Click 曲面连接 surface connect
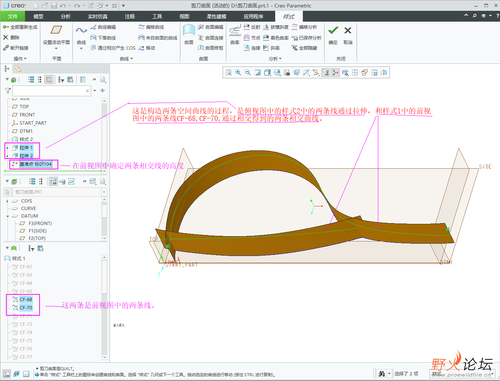 211,38
